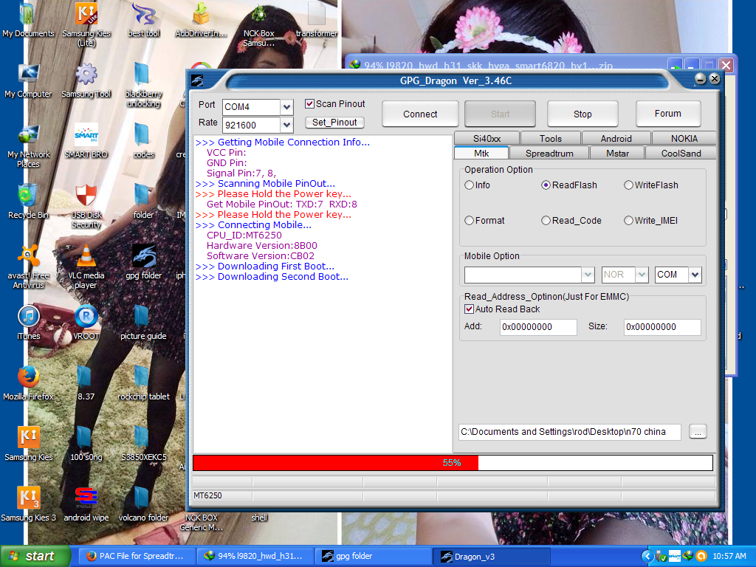Expand the COM mobile option dropdown
Screen dimensions: 756x567
(x=695, y=275)
